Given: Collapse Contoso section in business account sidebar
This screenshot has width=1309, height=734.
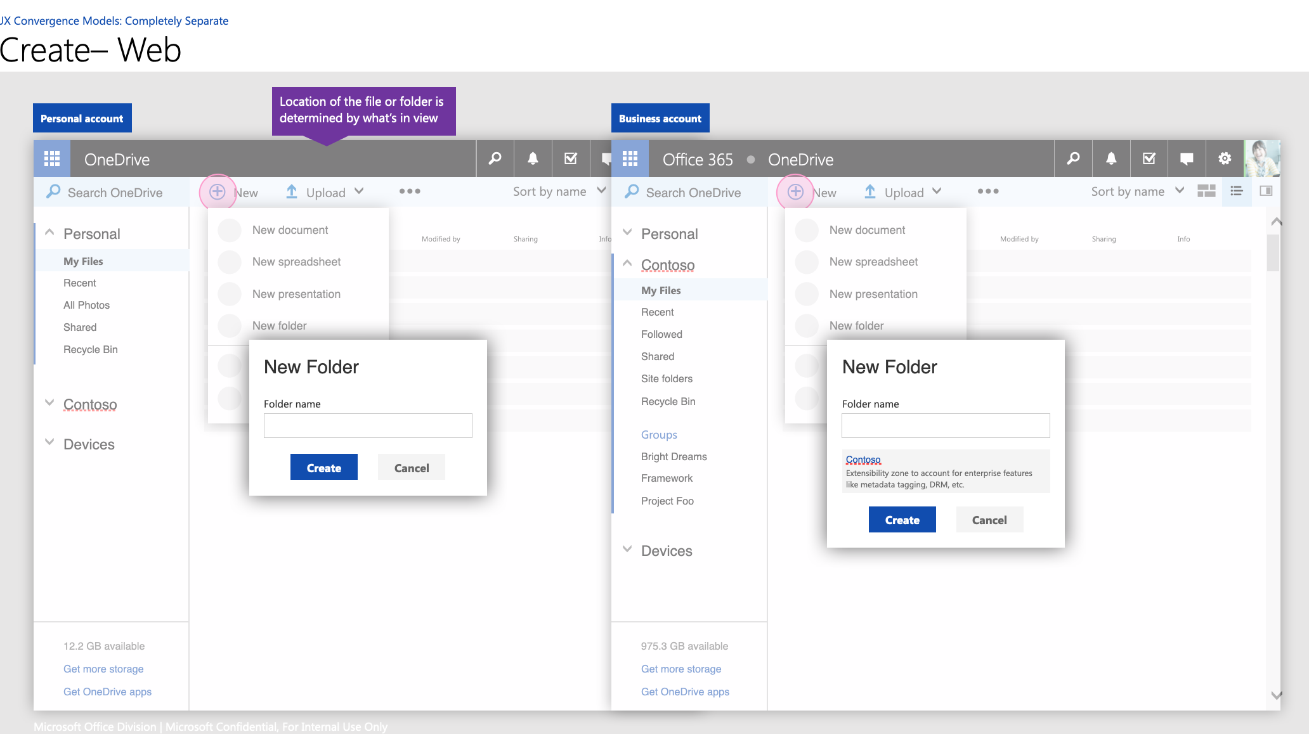Looking at the screenshot, I should (627, 263).
